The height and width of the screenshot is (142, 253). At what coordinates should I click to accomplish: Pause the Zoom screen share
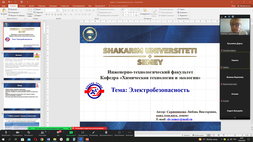83,133
